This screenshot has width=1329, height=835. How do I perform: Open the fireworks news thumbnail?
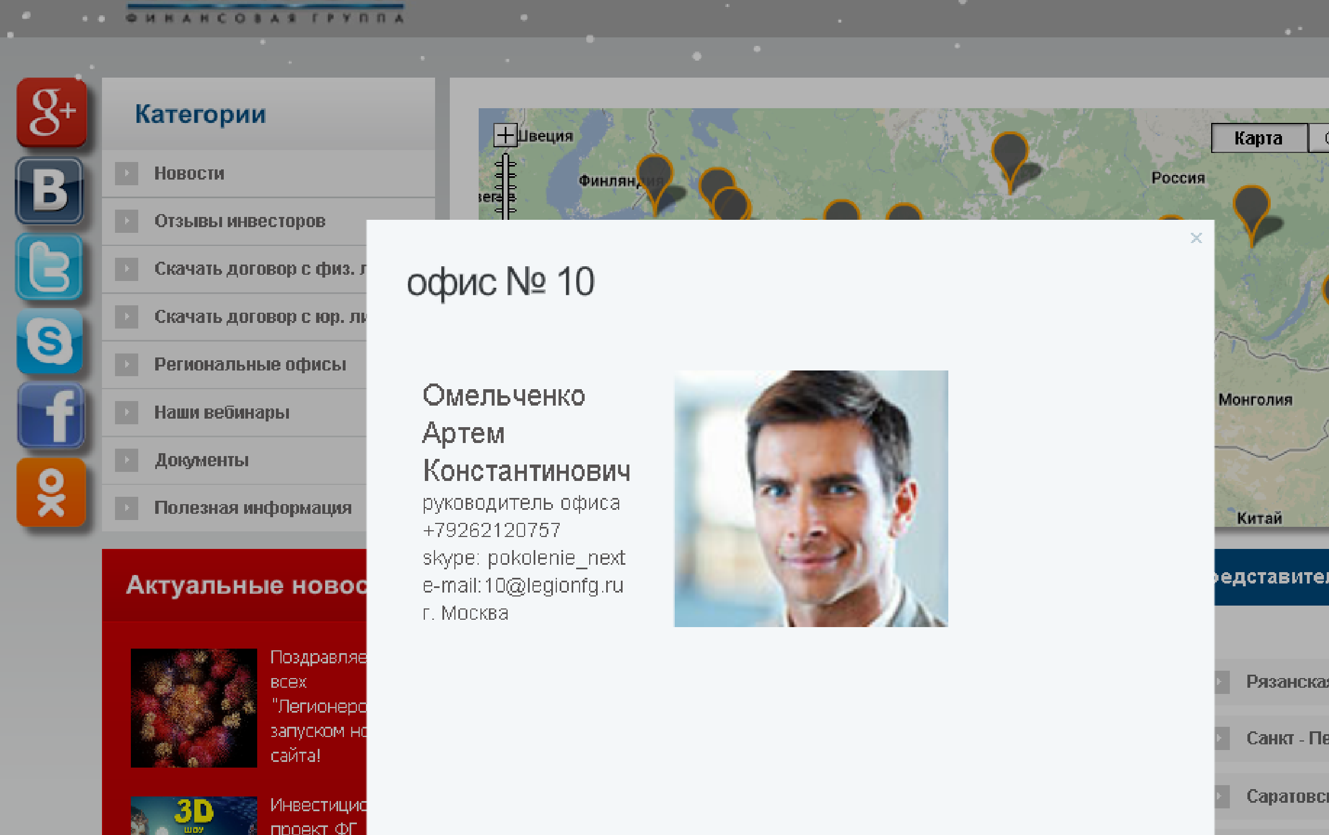click(194, 708)
